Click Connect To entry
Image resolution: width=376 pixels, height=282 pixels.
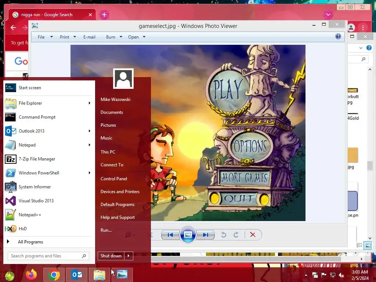(x=112, y=165)
